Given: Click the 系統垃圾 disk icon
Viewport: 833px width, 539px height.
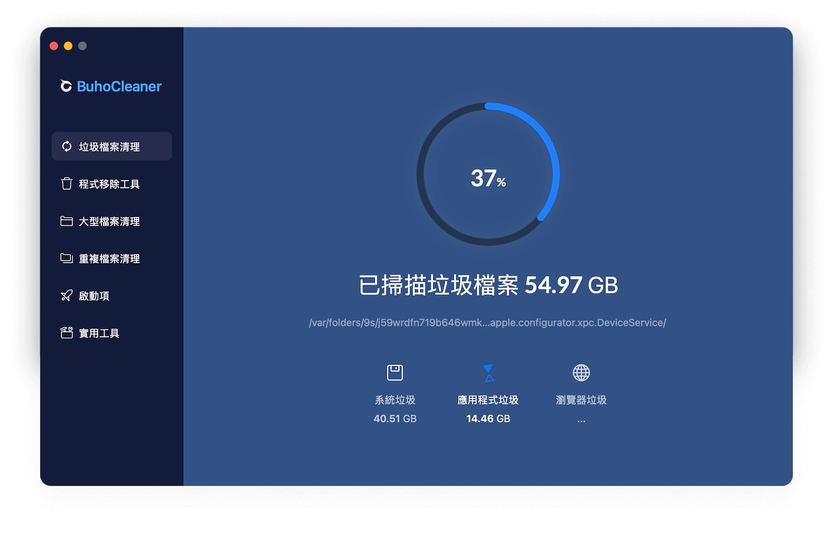Looking at the screenshot, I should tap(395, 373).
